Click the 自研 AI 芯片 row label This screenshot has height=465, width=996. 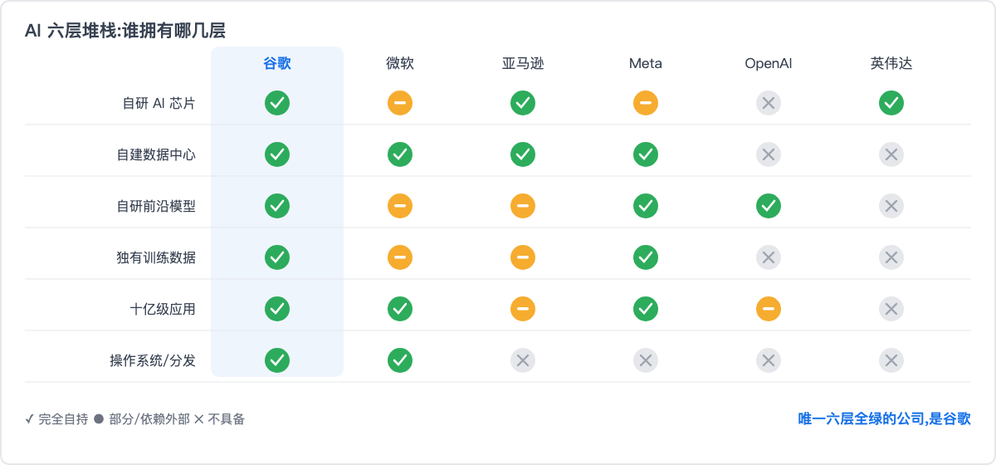tap(159, 103)
